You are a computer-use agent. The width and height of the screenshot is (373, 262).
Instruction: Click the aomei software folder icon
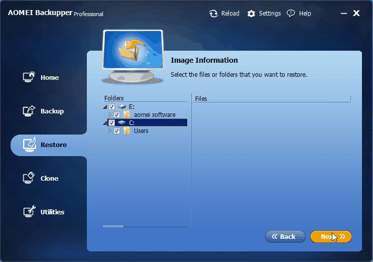(x=127, y=114)
